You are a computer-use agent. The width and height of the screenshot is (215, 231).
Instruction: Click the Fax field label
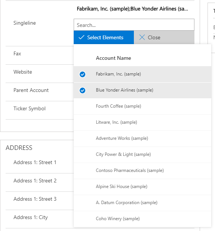(x=17, y=53)
